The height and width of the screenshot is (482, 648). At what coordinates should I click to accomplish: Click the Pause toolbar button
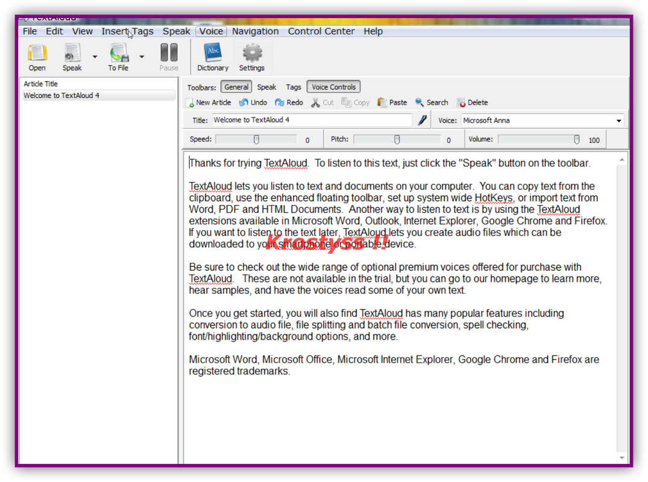coord(169,57)
